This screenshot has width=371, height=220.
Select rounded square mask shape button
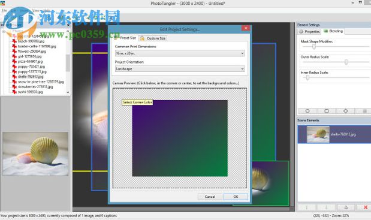[327, 111]
